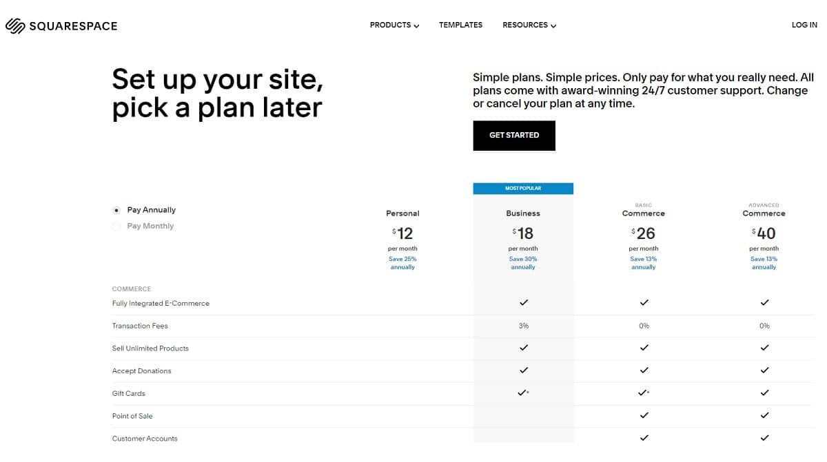Click the Gift Cards checkmark under Business plan
The image size is (827, 462).
[x=523, y=393]
